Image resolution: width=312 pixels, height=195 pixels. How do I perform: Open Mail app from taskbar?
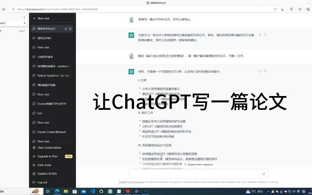point(84,192)
